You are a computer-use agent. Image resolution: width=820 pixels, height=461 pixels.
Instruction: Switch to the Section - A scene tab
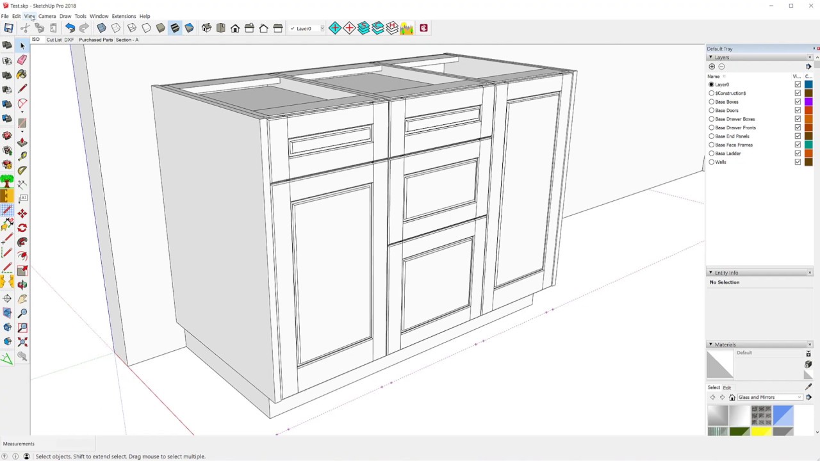coord(127,40)
